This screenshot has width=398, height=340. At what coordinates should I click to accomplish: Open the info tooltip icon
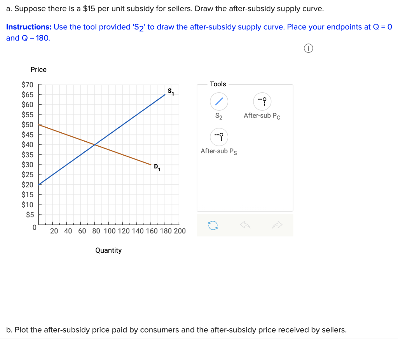[x=308, y=48]
